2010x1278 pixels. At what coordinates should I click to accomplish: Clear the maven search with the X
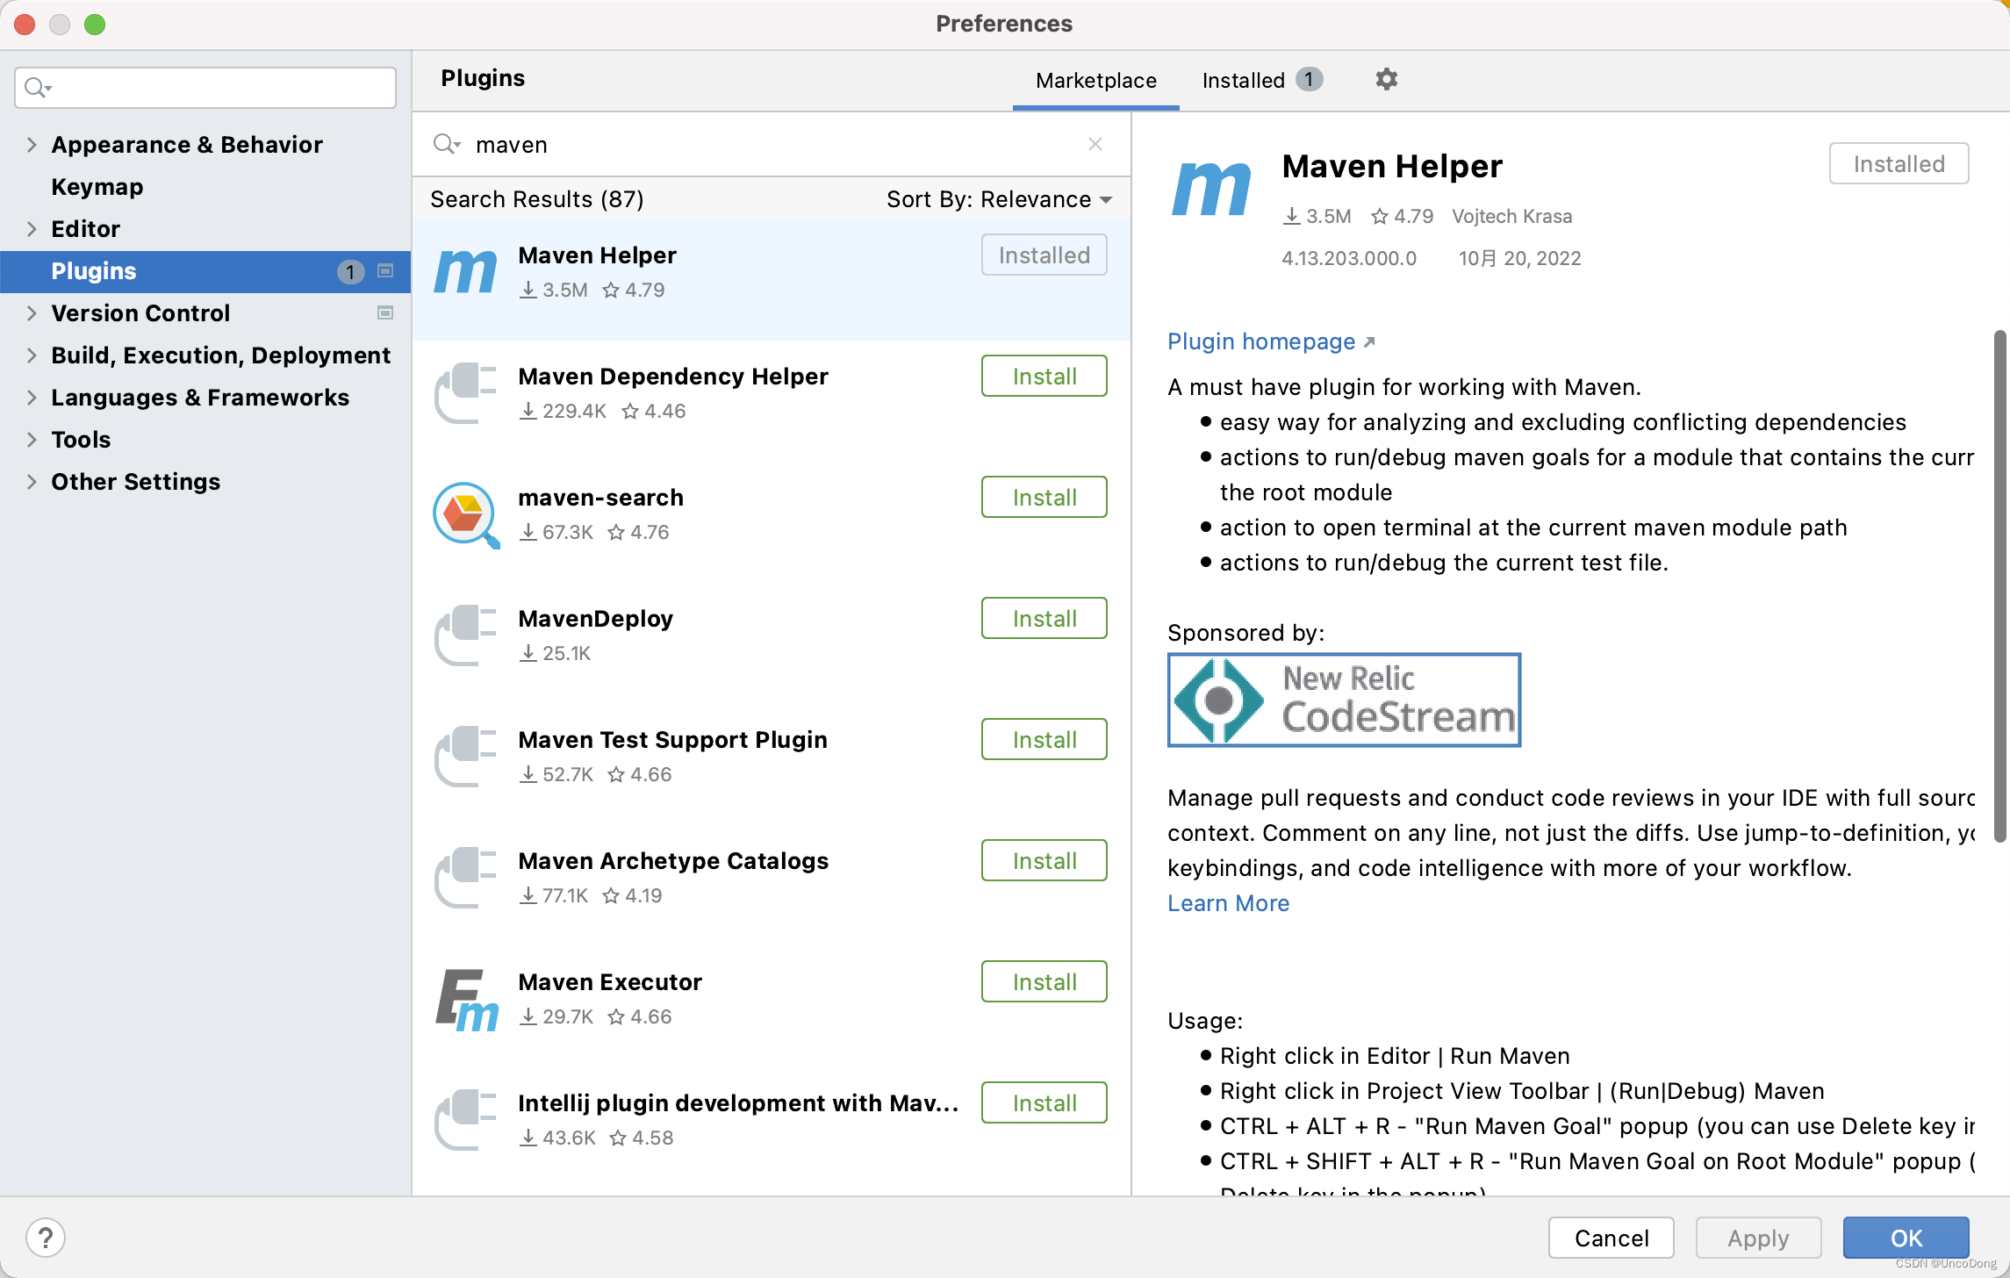click(x=1095, y=144)
